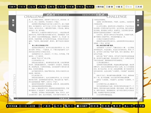151x113 pixels.
Task: Click the bold heading beginning 第三
Action: [x=105, y=45]
